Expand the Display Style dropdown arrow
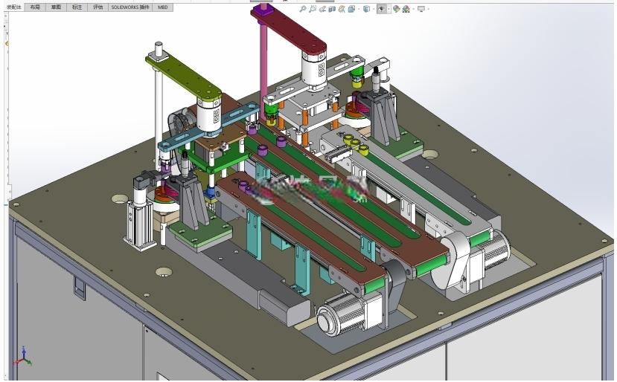Screen dimensions: 617x382 [x=374, y=9]
